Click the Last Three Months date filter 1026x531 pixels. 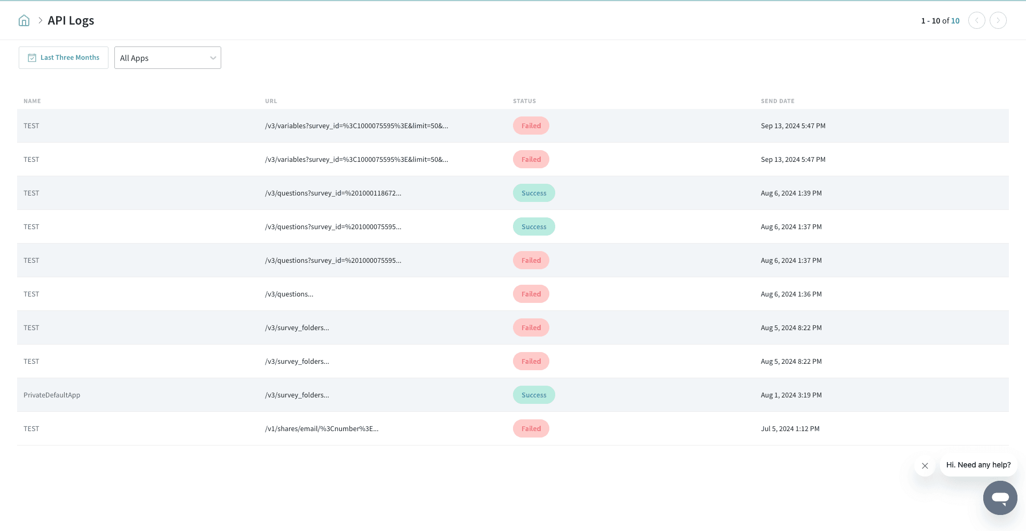(x=64, y=58)
